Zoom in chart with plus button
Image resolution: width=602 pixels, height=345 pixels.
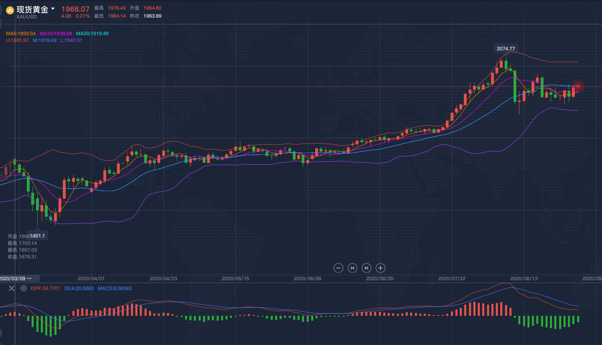(x=381, y=268)
